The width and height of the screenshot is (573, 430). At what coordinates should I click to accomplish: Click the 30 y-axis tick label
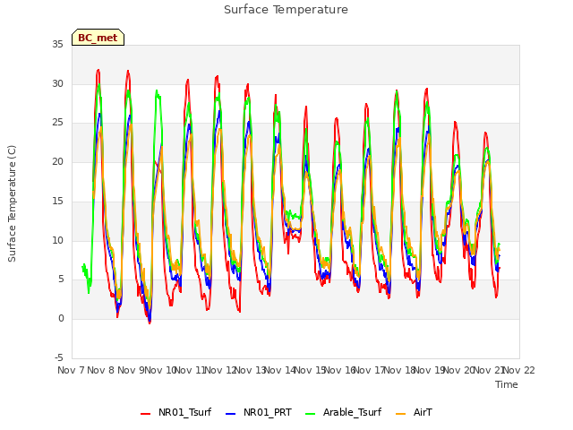click(57, 83)
